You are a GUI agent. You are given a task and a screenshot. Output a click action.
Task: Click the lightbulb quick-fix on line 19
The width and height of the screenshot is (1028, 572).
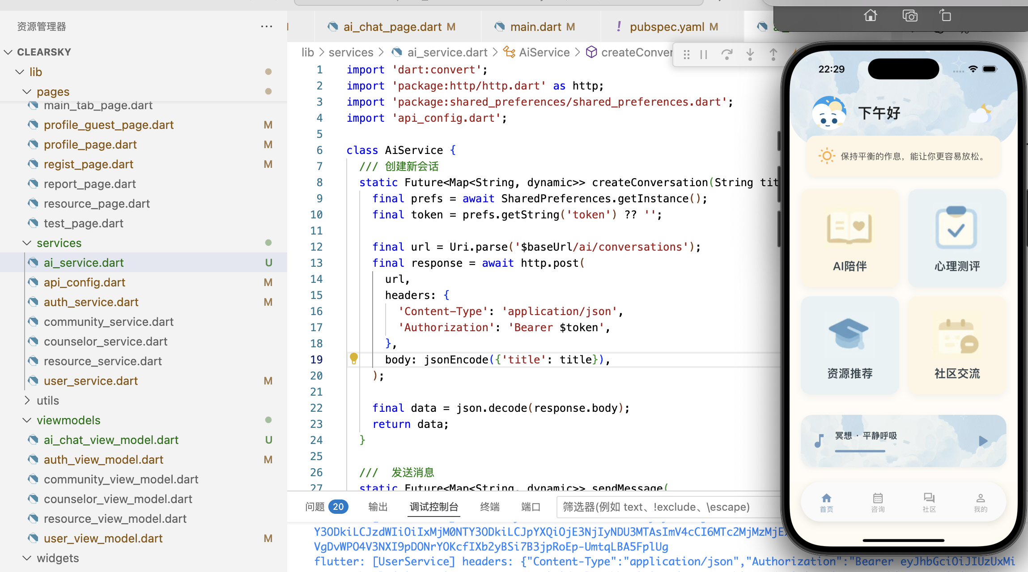354,359
